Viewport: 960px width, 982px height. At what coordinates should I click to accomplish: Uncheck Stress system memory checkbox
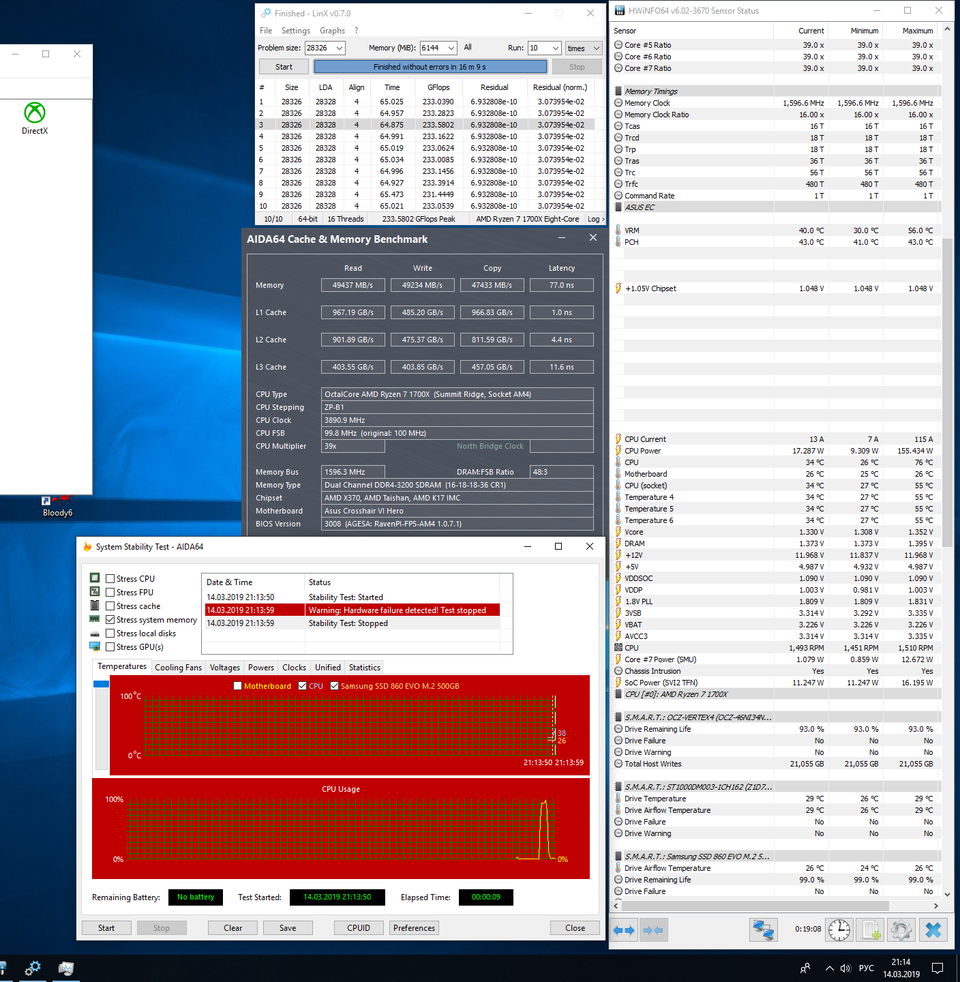pos(110,620)
